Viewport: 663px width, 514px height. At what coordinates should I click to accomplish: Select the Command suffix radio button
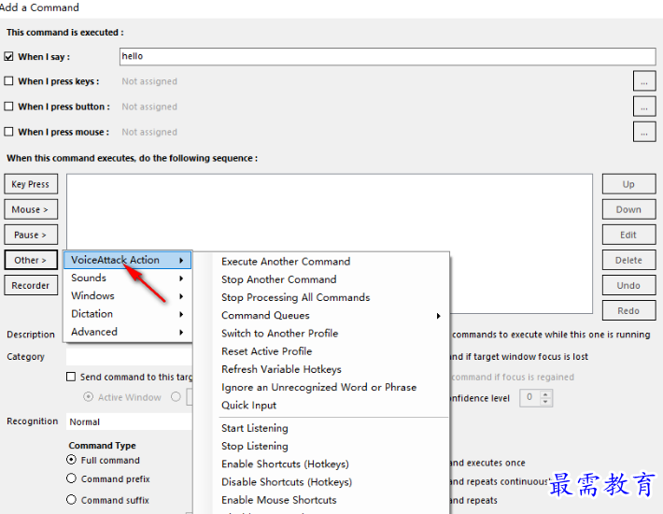click(72, 500)
